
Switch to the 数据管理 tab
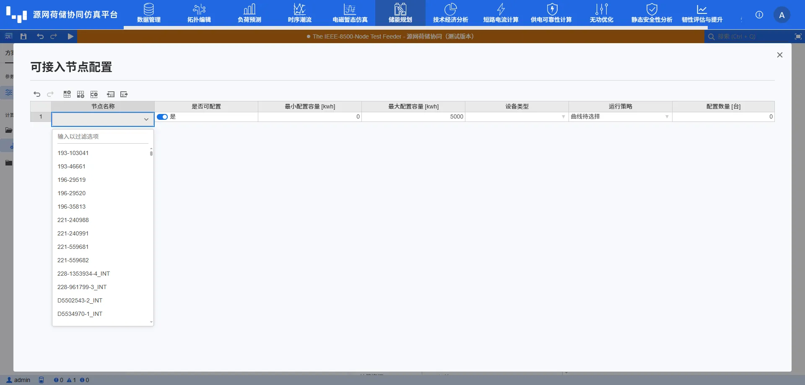click(x=149, y=13)
